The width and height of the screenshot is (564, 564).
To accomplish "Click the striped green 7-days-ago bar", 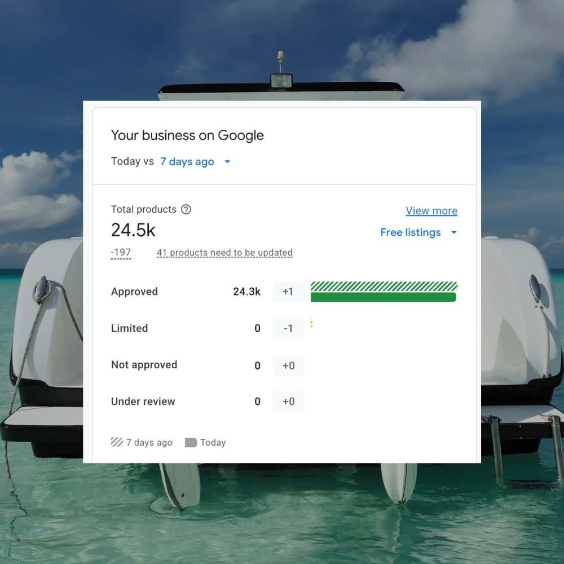I will 384,287.
